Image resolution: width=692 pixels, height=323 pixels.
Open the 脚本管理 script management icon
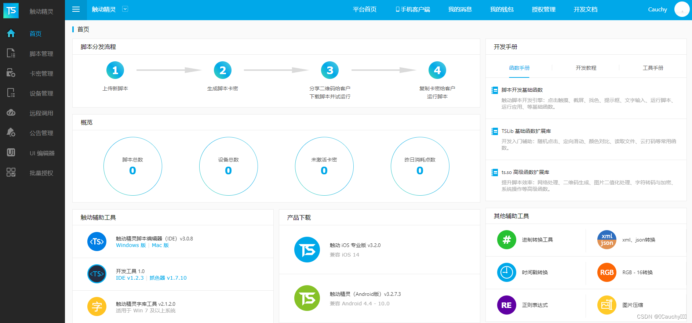pos(11,53)
